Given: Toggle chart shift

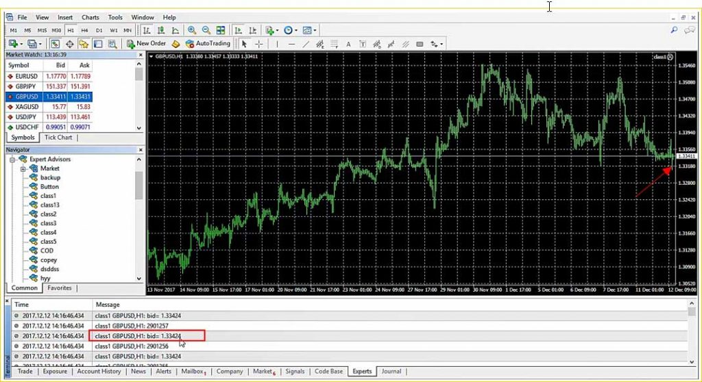Looking at the screenshot, I should 252,30.
